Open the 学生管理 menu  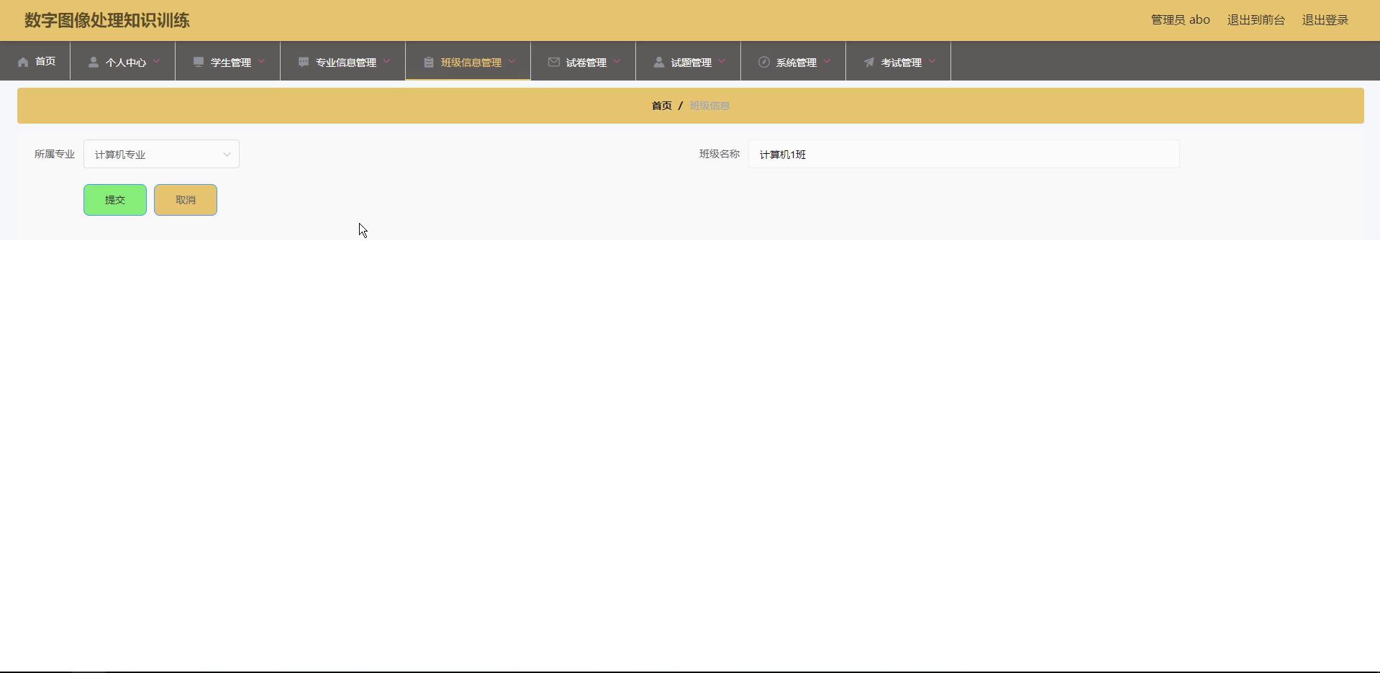point(228,61)
